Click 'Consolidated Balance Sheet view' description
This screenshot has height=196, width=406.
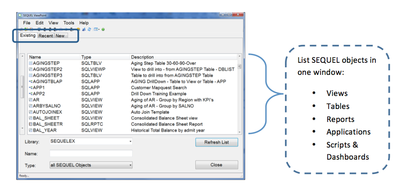(164, 118)
